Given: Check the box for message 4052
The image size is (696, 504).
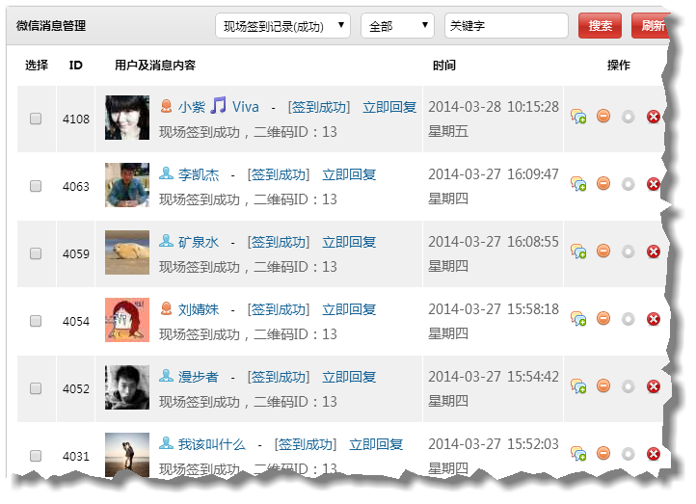Looking at the screenshot, I should click(x=36, y=388).
